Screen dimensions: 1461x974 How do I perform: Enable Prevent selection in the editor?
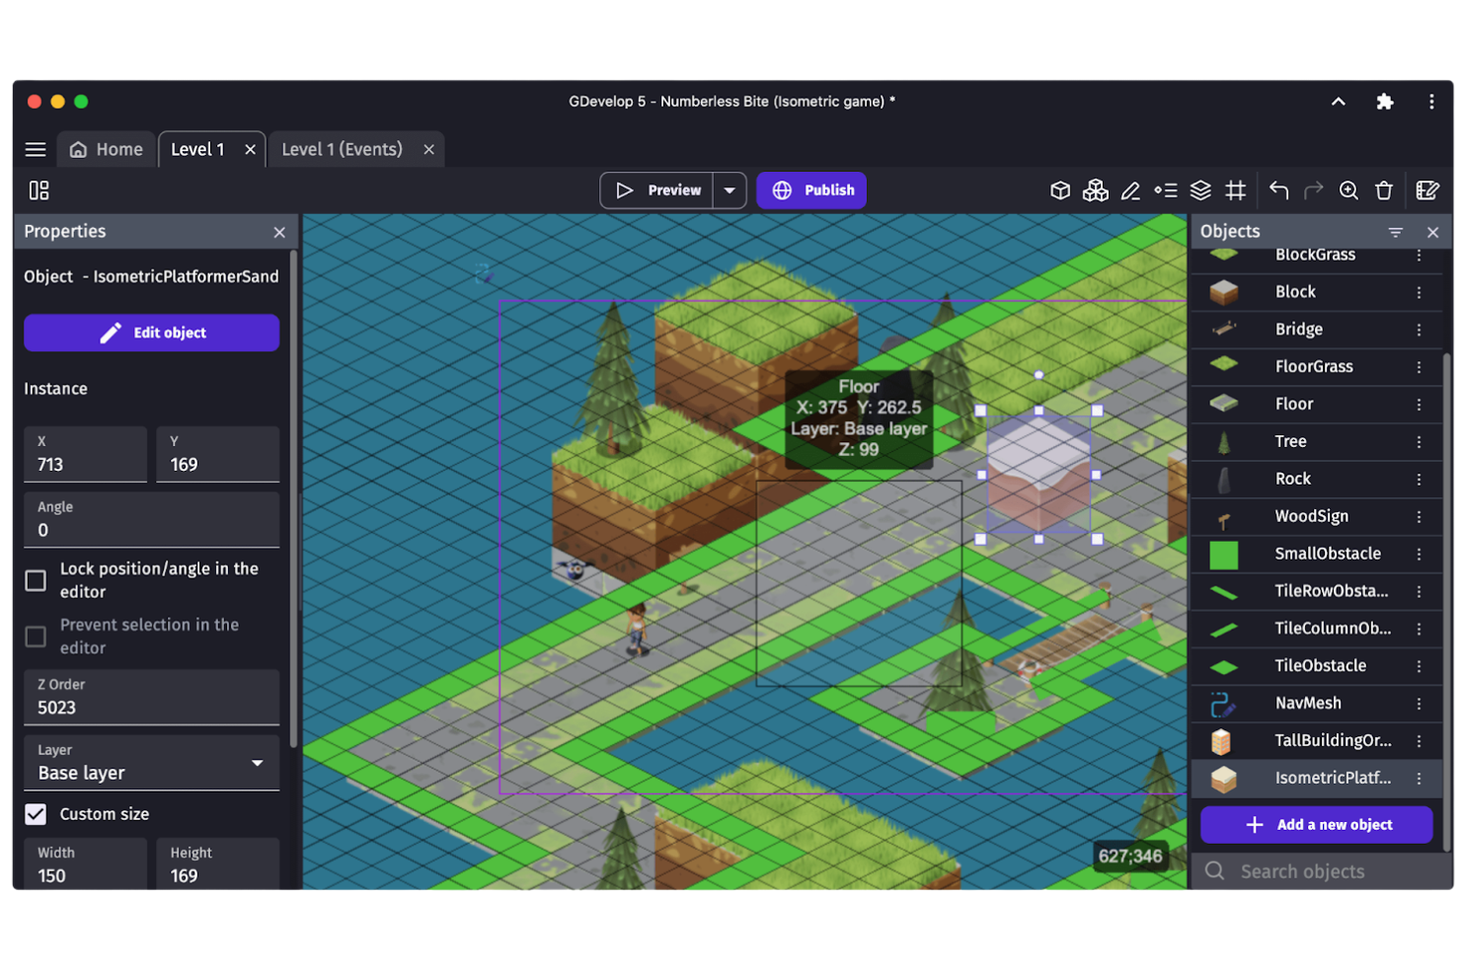pyautogui.click(x=36, y=637)
